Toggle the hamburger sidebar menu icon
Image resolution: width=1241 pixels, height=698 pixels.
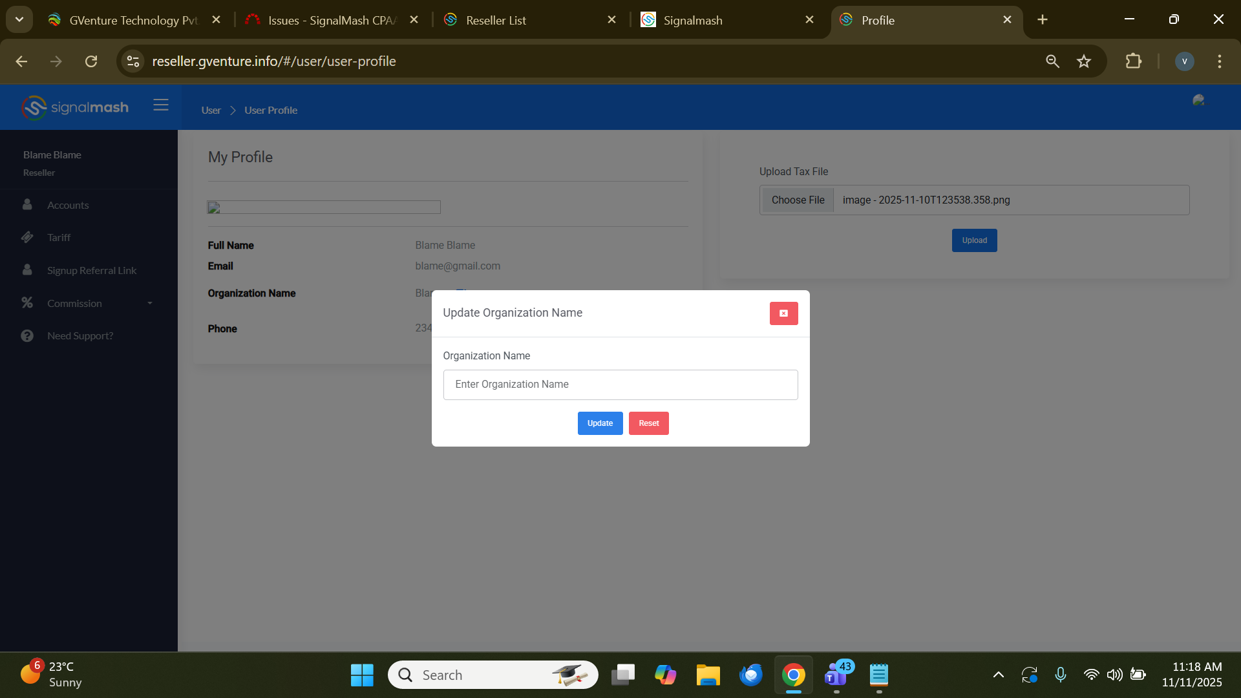click(x=161, y=105)
